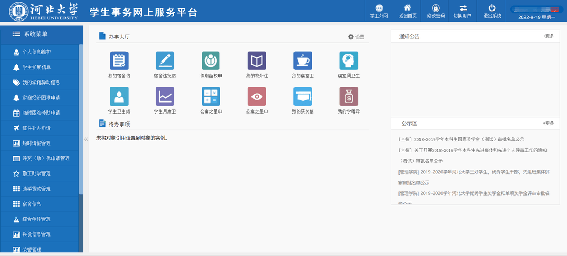This screenshot has height=256, width=567.
Task: Collapse sidebar with « handle
Action: [86, 139]
